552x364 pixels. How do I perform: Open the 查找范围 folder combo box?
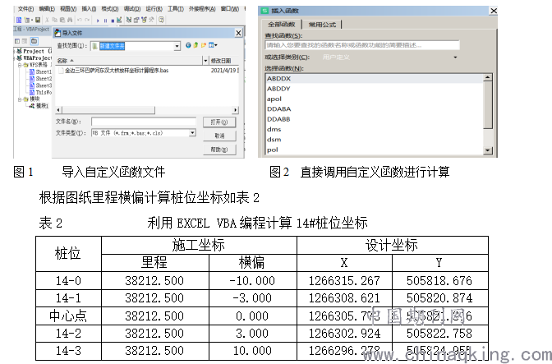click(x=136, y=46)
